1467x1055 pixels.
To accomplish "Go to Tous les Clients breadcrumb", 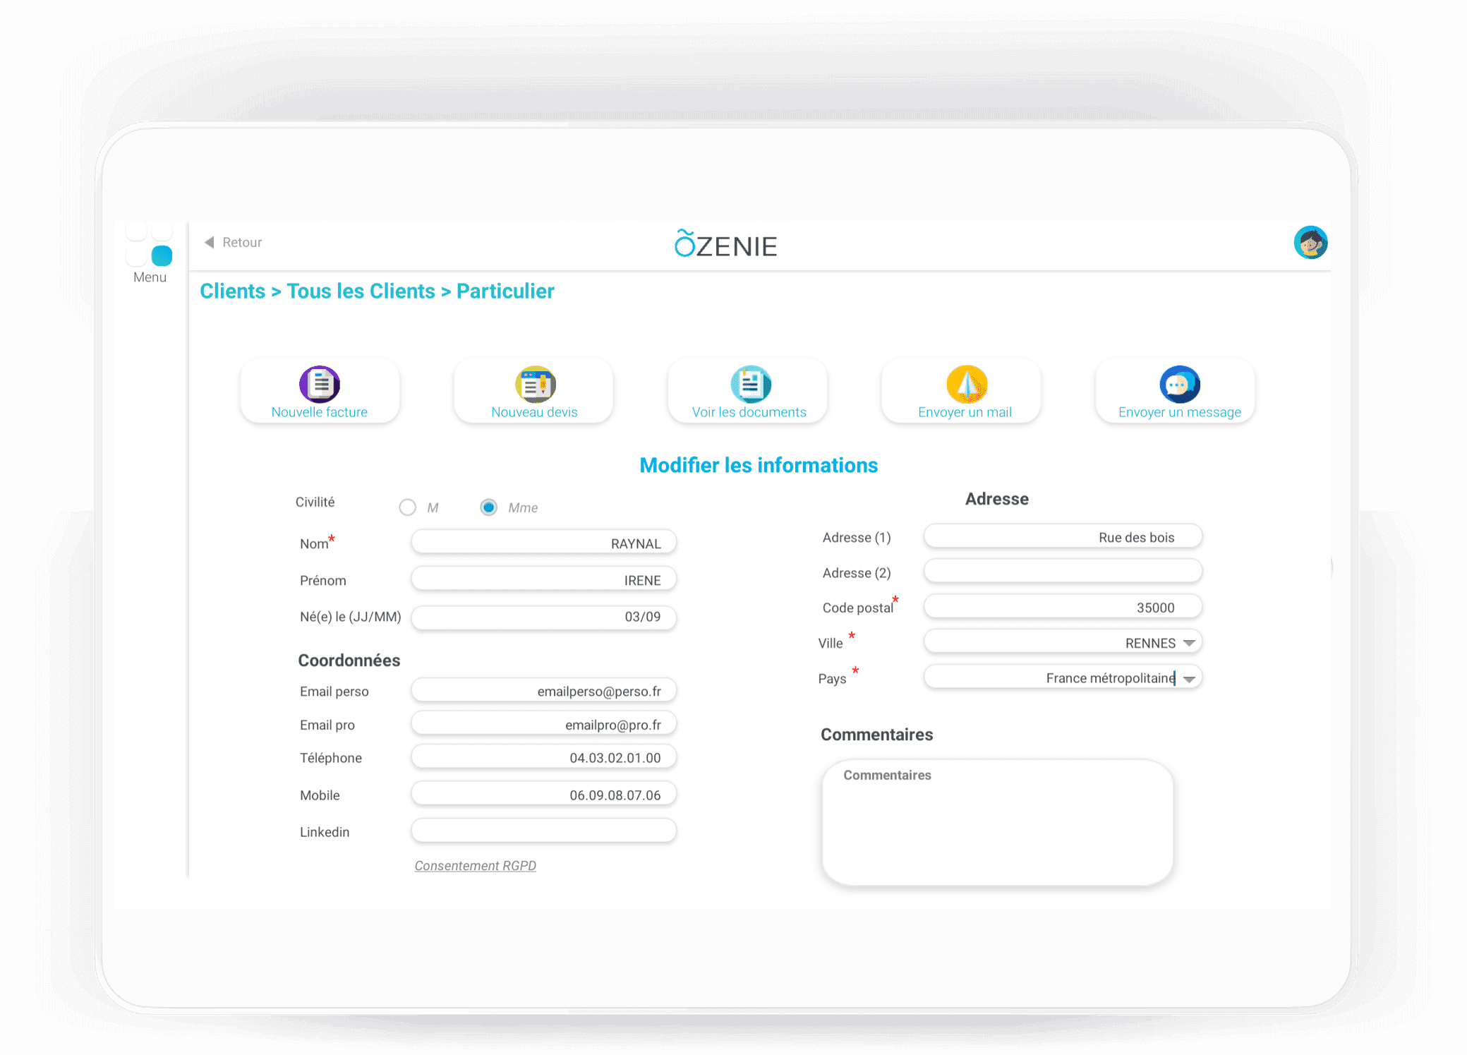I will (361, 291).
